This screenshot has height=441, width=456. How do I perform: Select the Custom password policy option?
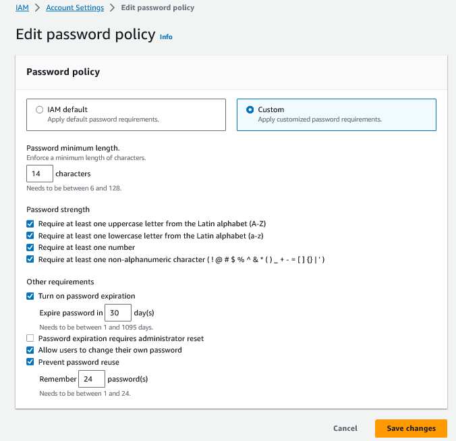click(251, 109)
